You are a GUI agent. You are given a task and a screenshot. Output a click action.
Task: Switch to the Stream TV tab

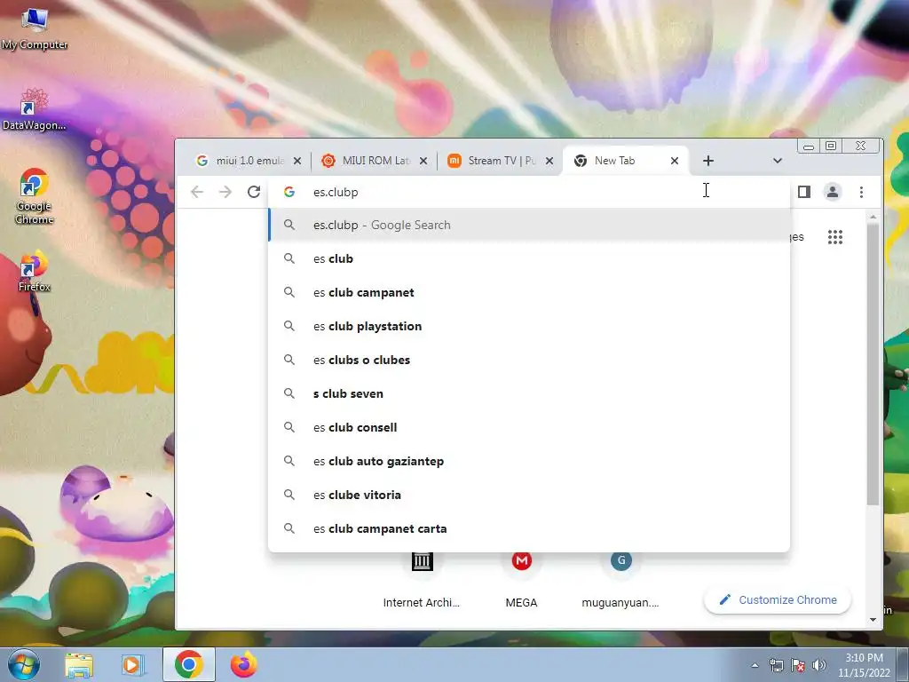click(501, 161)
